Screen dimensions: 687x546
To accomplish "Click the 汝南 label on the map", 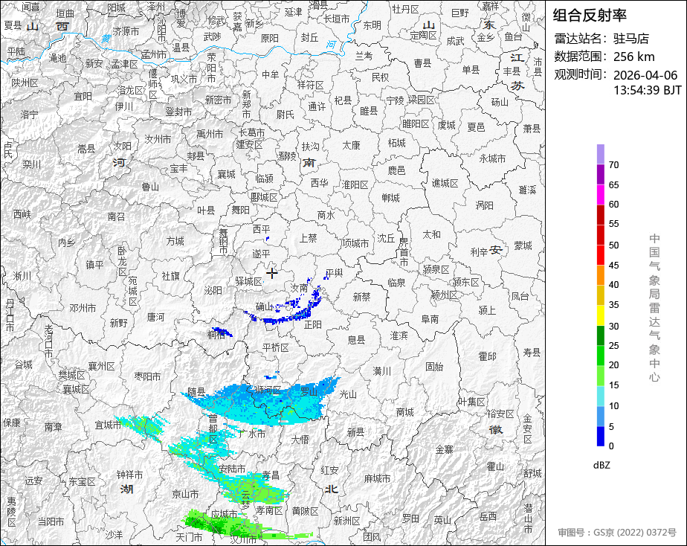I will (x=300, y=288).
